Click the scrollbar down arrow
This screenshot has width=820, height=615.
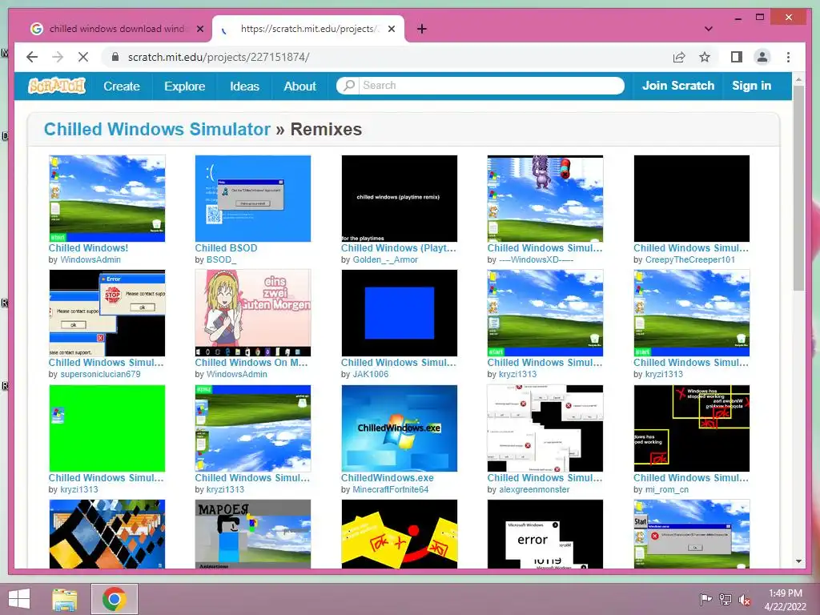pos(798,561)
